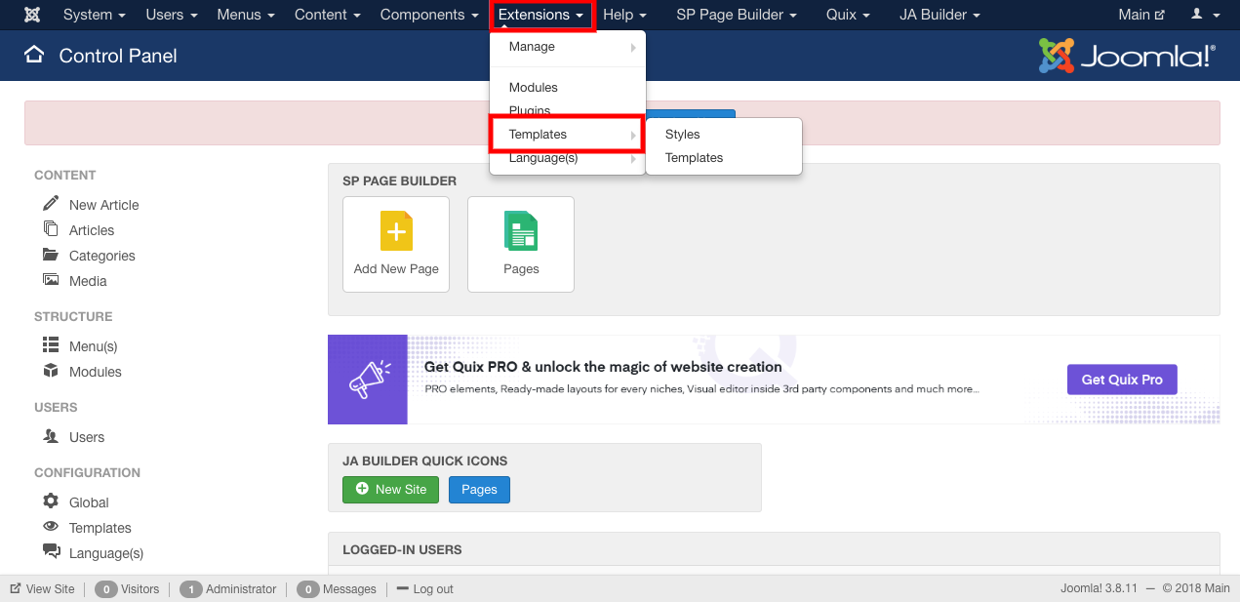Screen dimensions: 1240x602
Task: Click the home icon beside Control Panel
Action: coord(34,55)
